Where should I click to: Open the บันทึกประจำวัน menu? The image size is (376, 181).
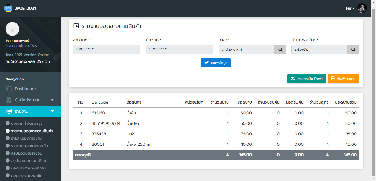[x=30, y=100]
